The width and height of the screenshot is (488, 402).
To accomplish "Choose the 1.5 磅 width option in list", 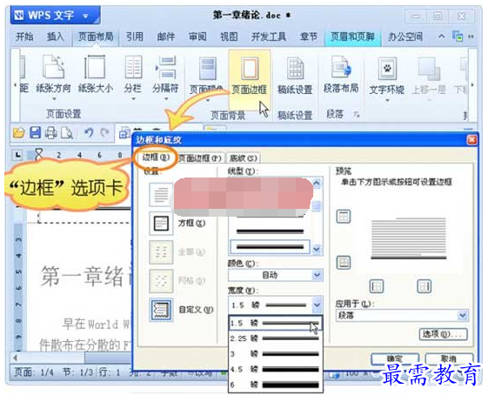I will tap(275, 323).
